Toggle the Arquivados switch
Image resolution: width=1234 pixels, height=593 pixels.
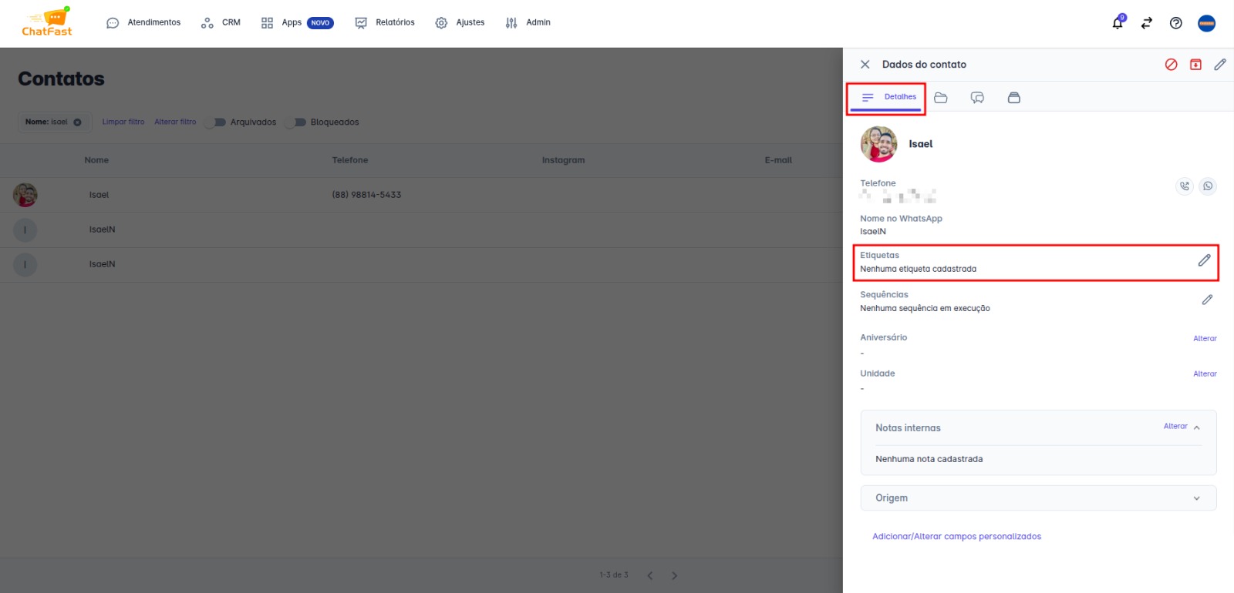pos(217,122)
